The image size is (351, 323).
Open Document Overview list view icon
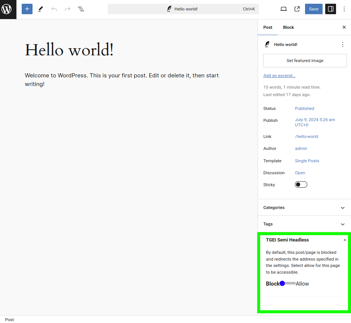point(81,9)
